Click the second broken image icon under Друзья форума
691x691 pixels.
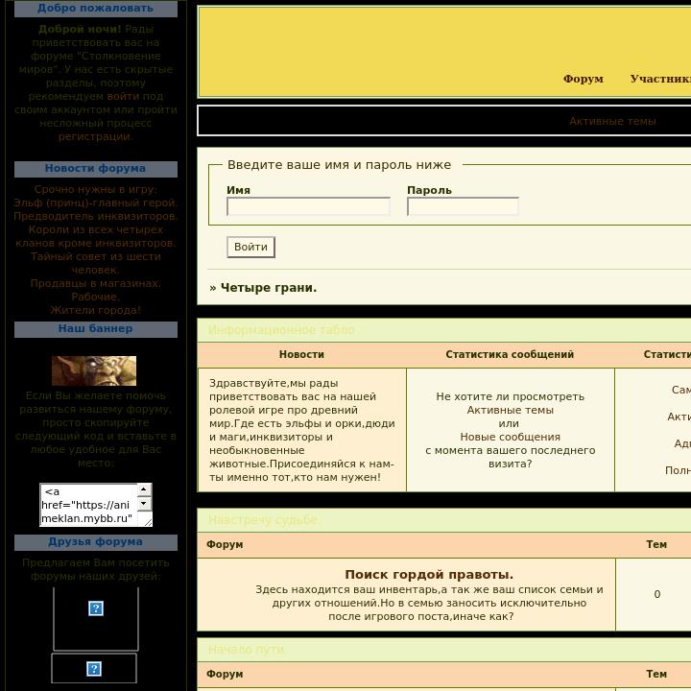[x=94, y=669]
